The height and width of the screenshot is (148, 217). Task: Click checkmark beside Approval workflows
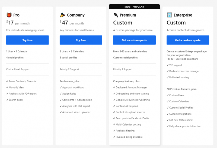coord(60,87)
